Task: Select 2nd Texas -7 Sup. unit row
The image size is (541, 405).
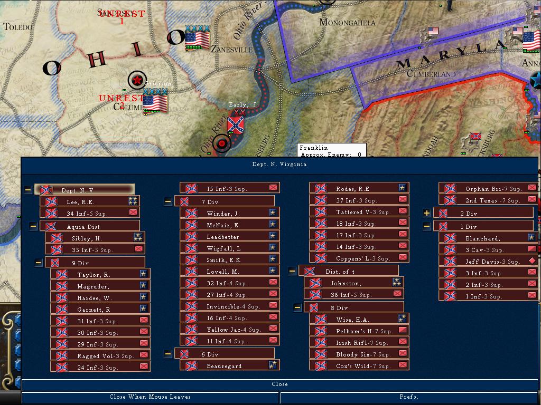Action: tap(488, 200)
